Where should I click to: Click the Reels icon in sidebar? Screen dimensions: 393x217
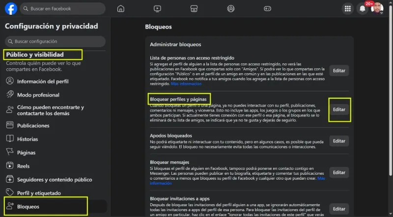pyautogui.click(x=10, y=165)
